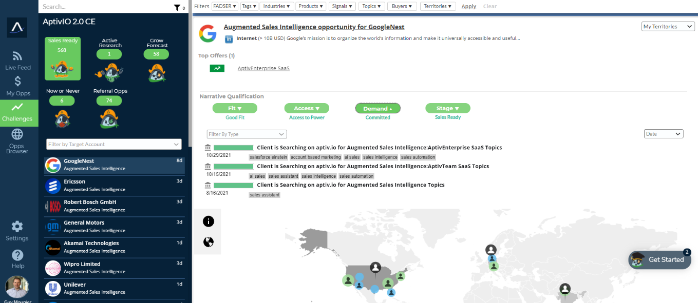The height and width of the screenshot is (303, 698).
Task: Select the Challenges chart icon
Action: [17, 107]
